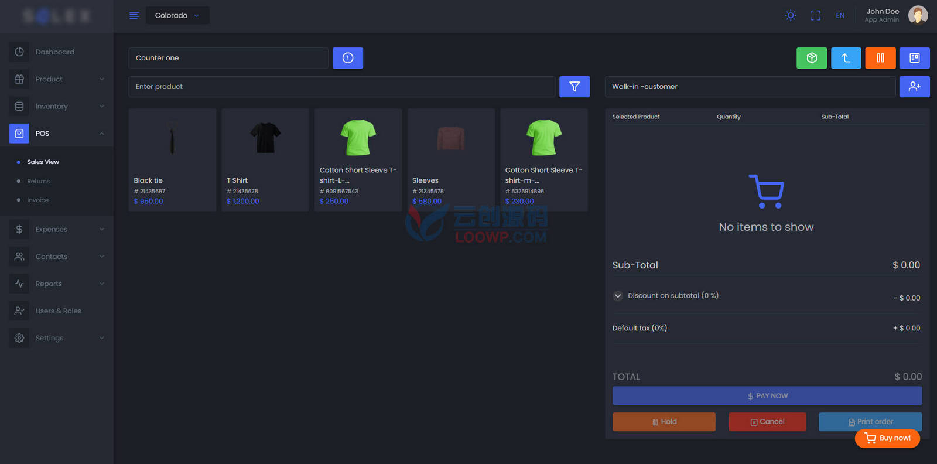Open the product filter funnel button
This screenshot has height=464, width=937.
click(574, 87)
